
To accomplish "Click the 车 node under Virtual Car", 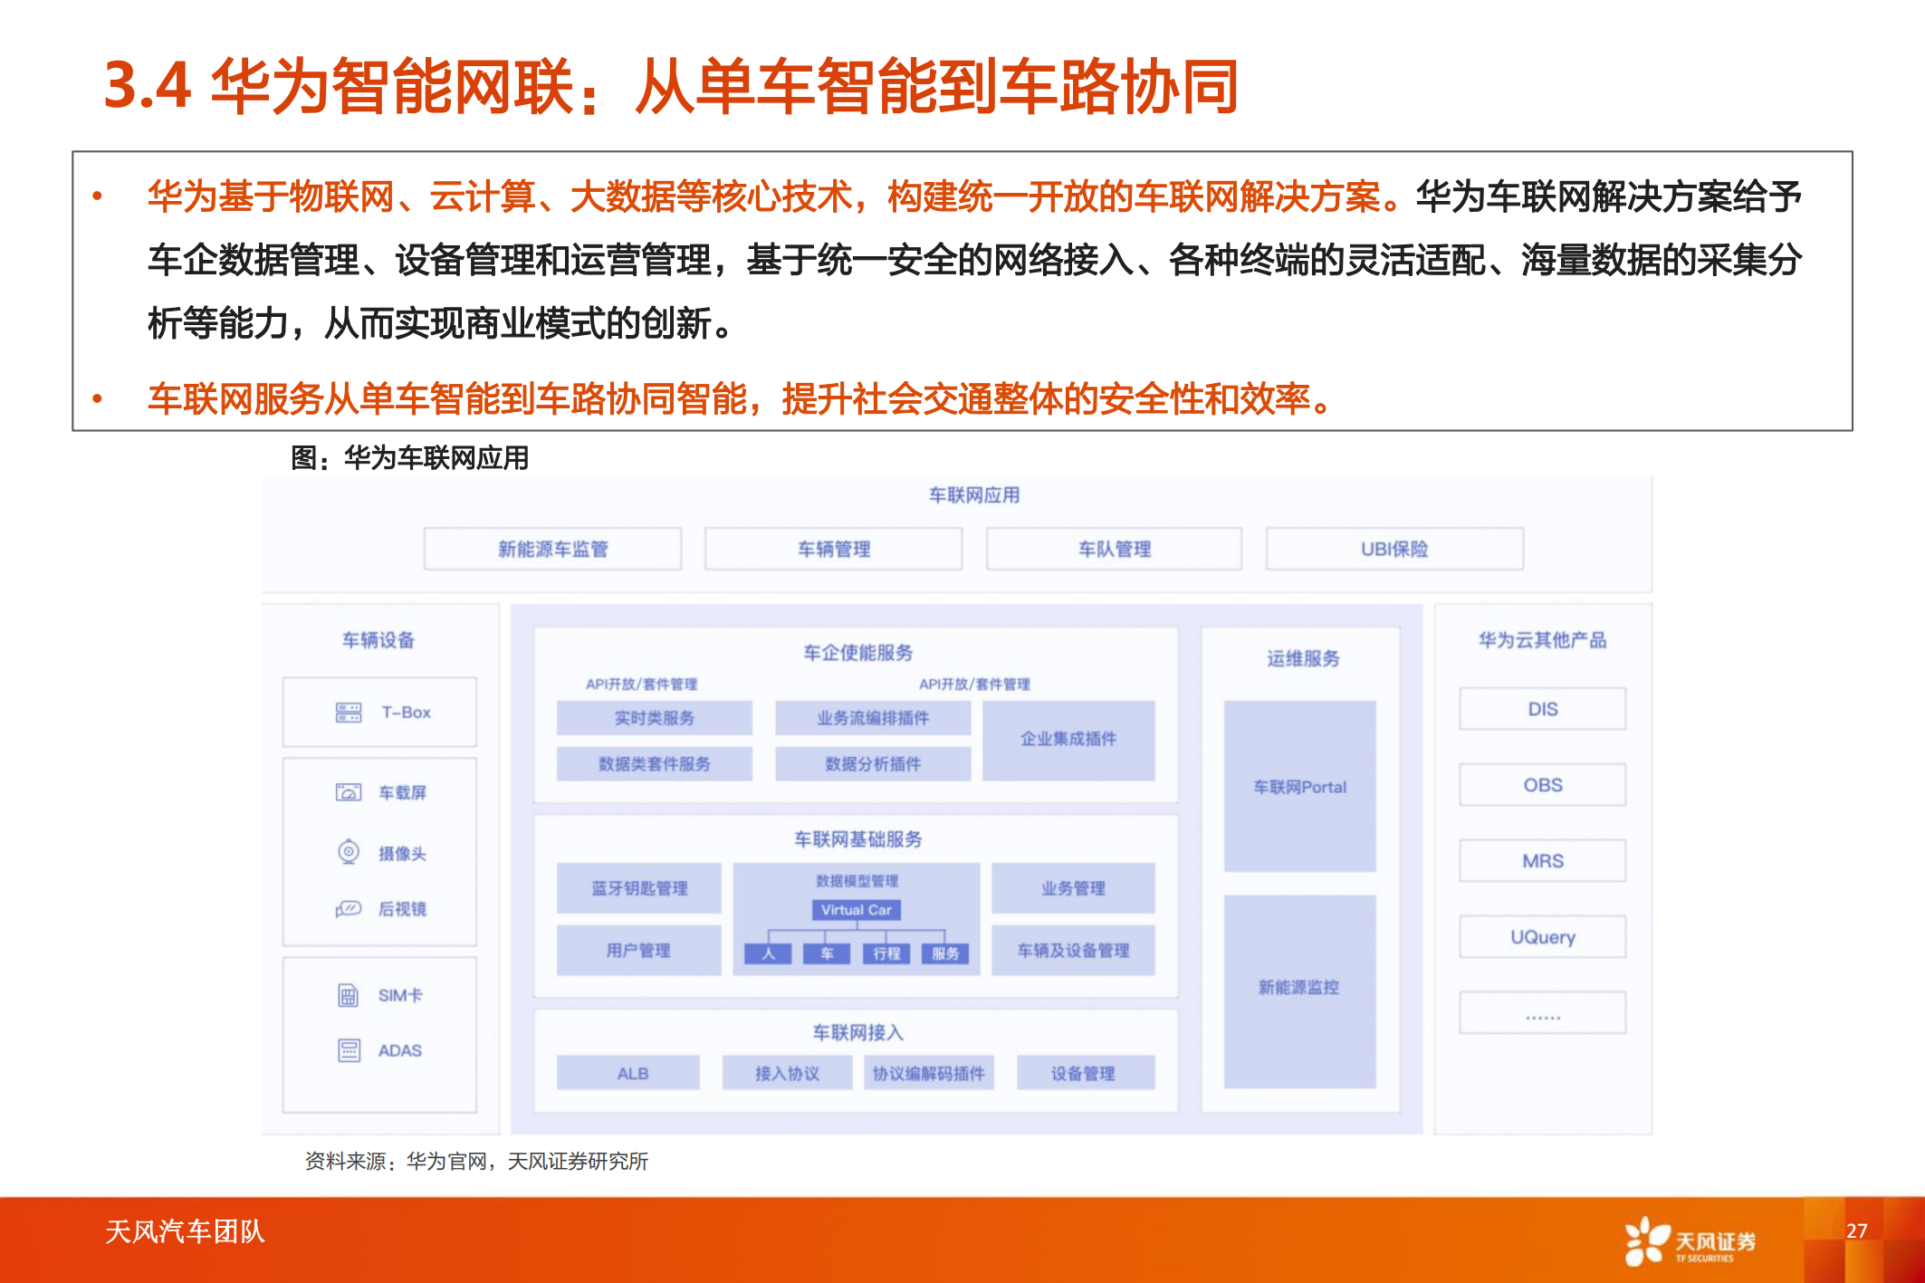I will tap(827, 953).
